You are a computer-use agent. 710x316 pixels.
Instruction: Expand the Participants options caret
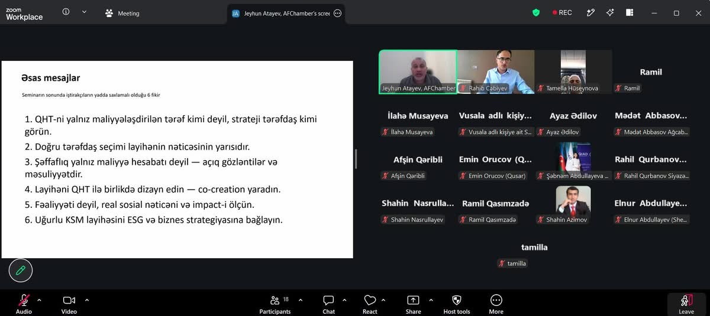pos(300,299)
